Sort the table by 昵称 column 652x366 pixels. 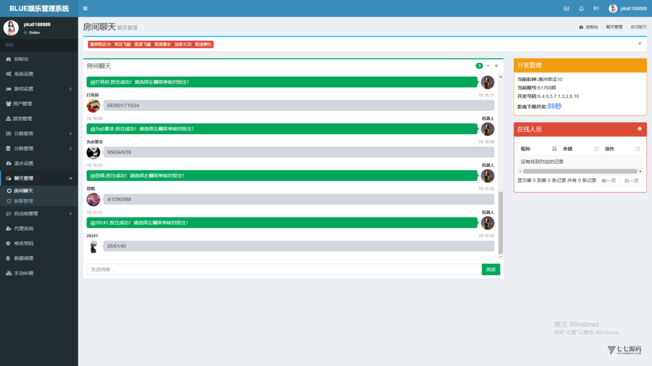pyautogui.click(x=539, y=149)
